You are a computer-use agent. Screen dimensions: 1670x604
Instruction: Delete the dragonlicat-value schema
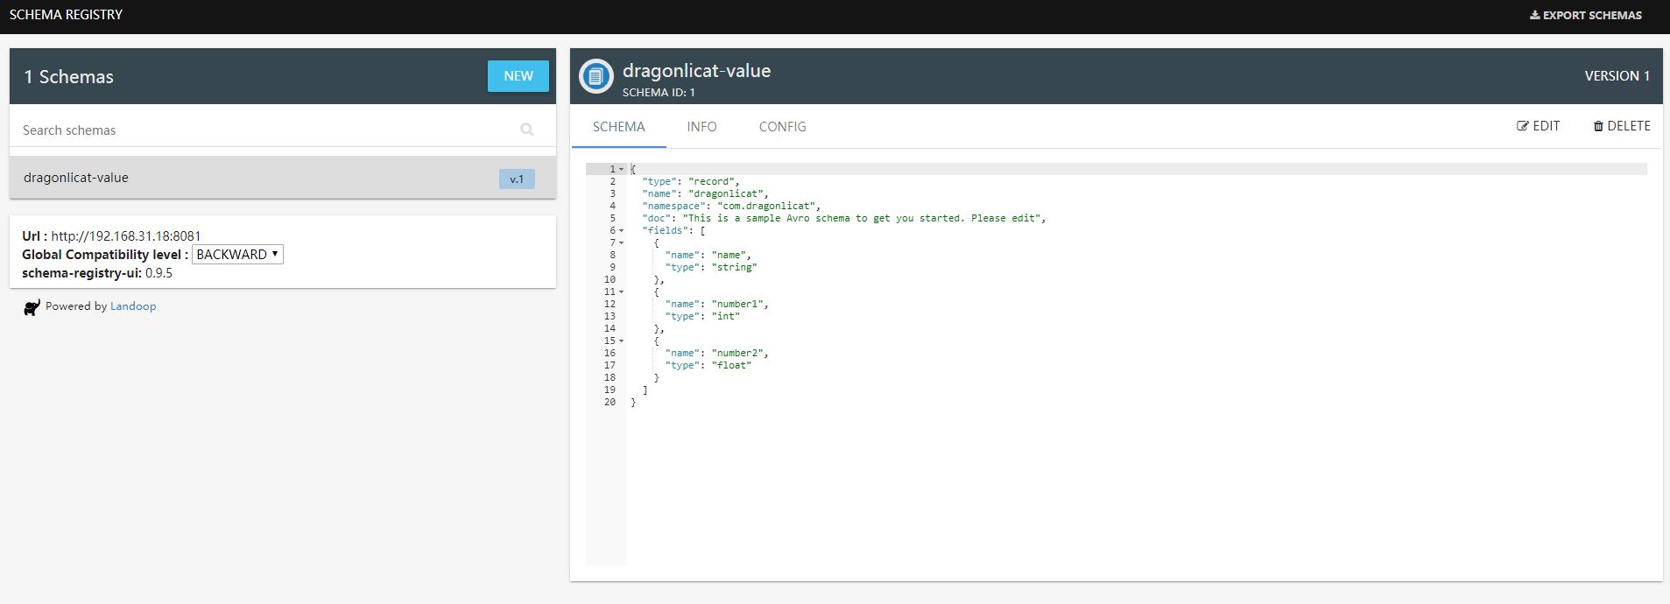1622,126
